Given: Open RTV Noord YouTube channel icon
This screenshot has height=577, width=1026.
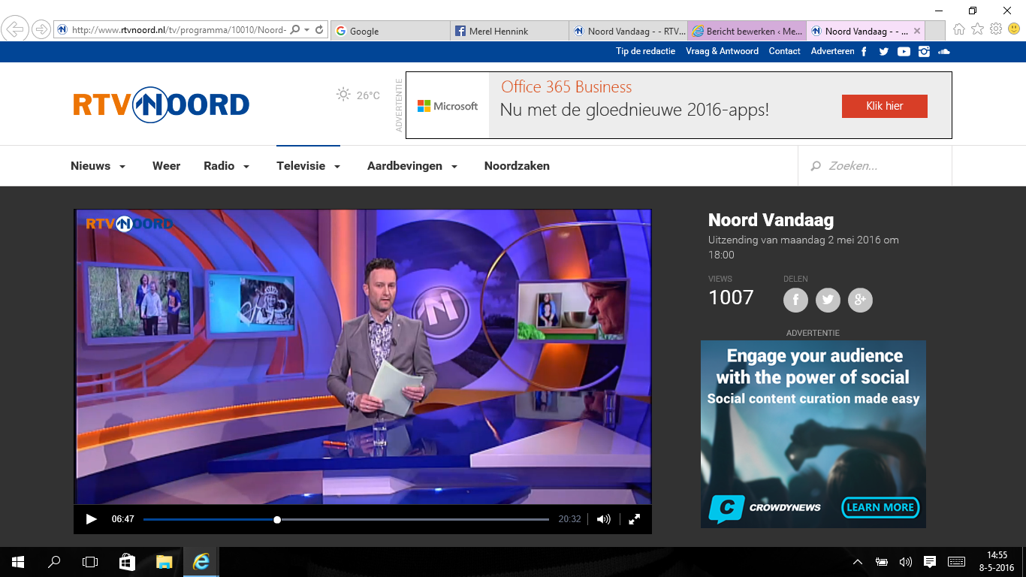Looking at the screenshot, I should coord(904,52).
